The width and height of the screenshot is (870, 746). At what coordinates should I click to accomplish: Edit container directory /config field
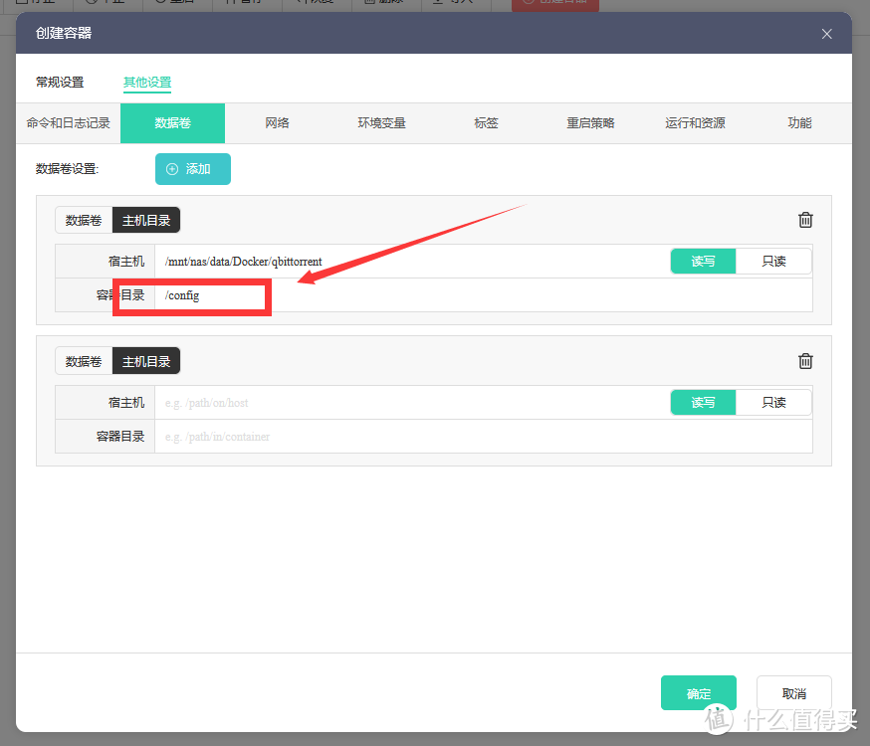coord(483,295)
